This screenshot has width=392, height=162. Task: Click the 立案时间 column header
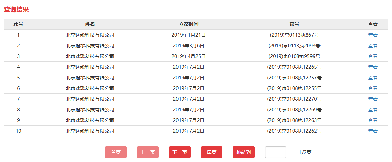click(189, 24)
